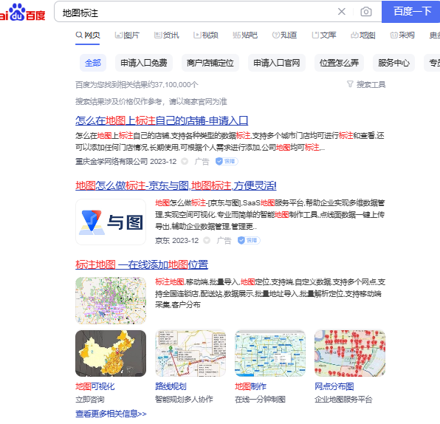Click the 与图 logo thumbnail
This screenshot has width=440, height=424.
coord(111,222)
